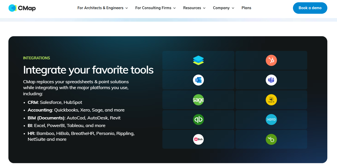
Task: Click the Accounting: Quickbooks, Xero, Sage bullet
Action: [76, 110]
